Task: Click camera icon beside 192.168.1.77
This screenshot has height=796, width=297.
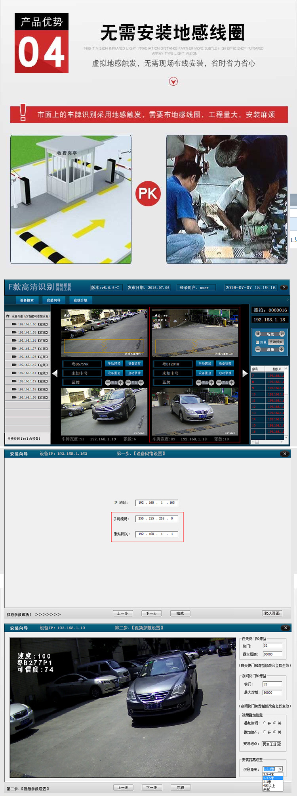Action: tap(14, 349)
